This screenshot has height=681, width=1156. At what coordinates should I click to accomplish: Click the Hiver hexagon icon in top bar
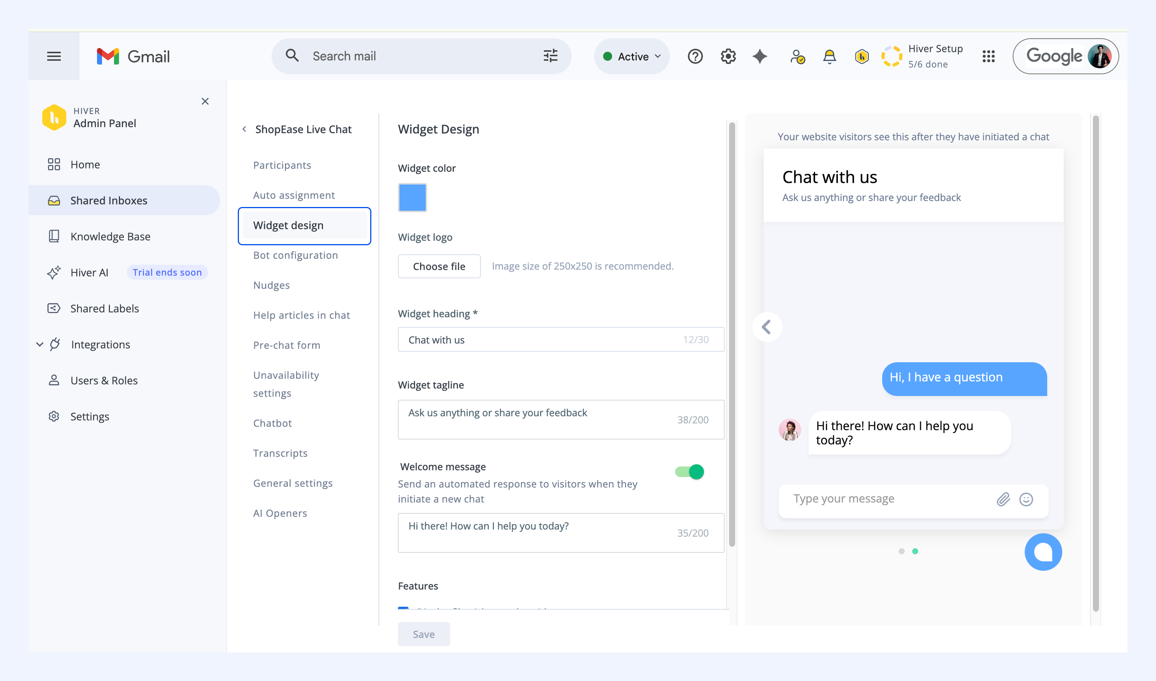pos(862,57)
